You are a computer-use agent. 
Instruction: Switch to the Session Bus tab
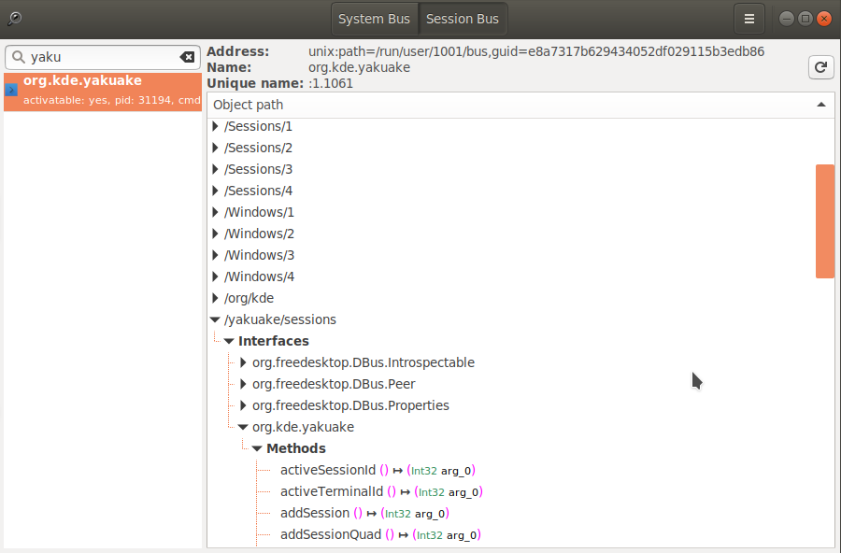(x=463, y=19)
